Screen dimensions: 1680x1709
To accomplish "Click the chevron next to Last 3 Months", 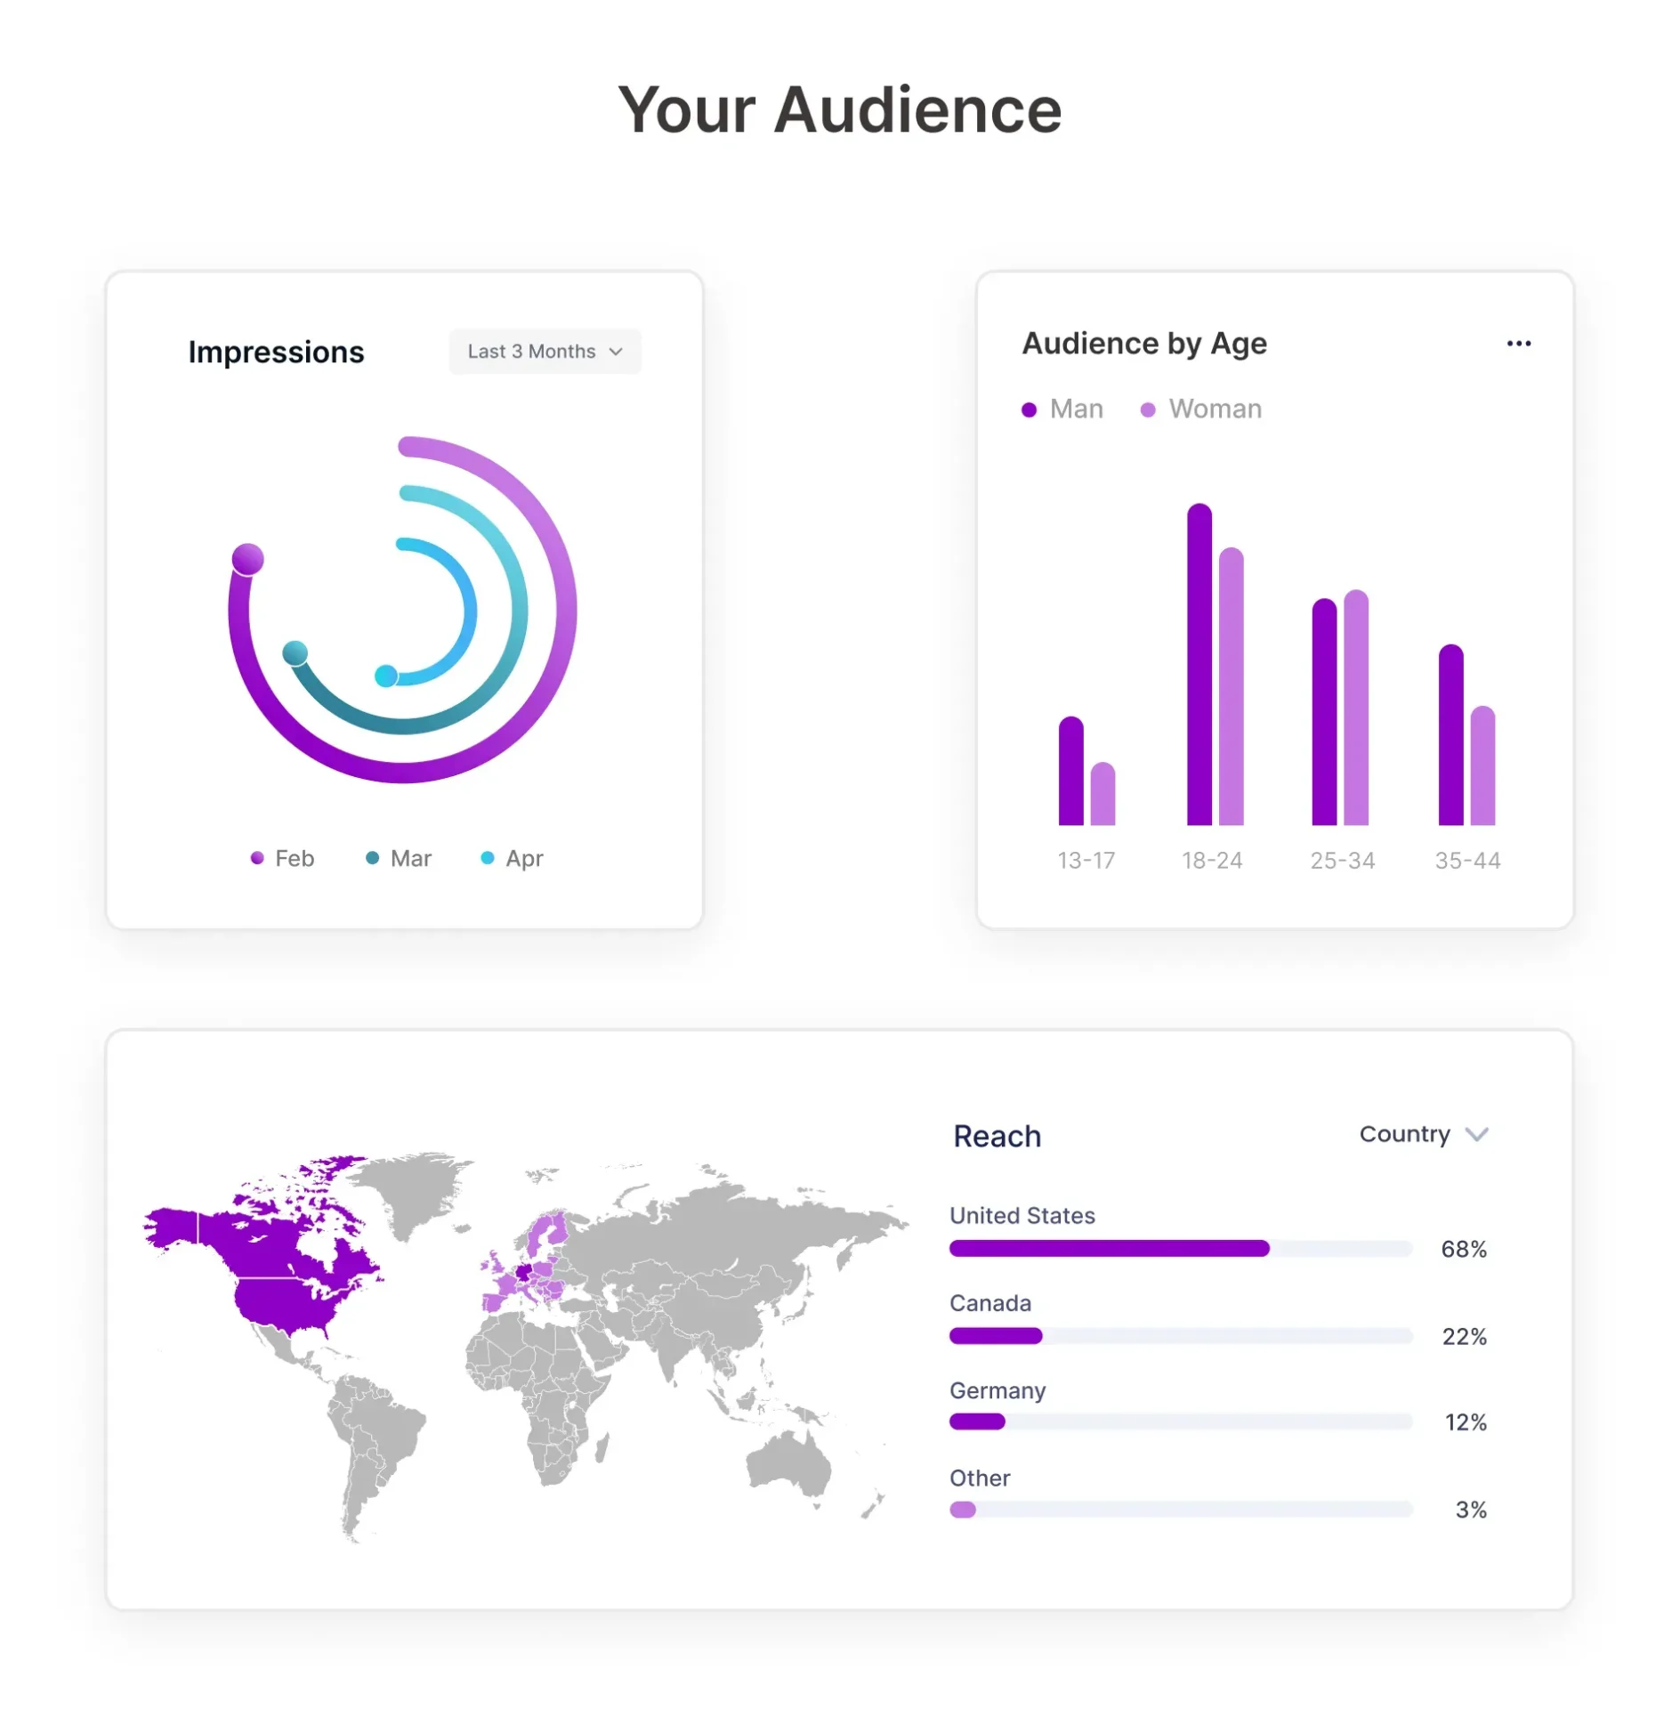I will 616,352.
